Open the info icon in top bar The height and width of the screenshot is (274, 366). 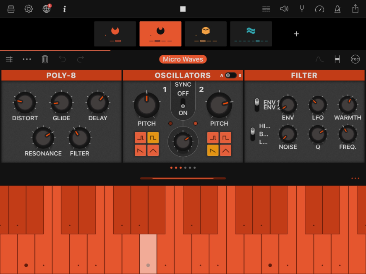[x=64, y=9]
